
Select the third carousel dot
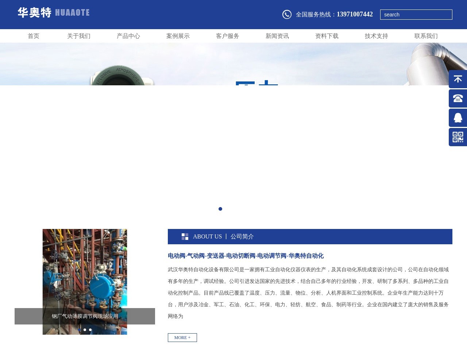pyautogui.click(x=90, y=330)
